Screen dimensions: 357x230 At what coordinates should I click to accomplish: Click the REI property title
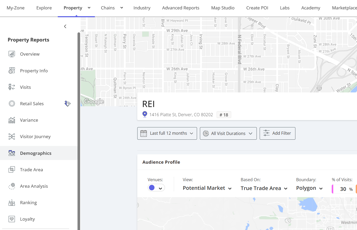click(148, 104)
